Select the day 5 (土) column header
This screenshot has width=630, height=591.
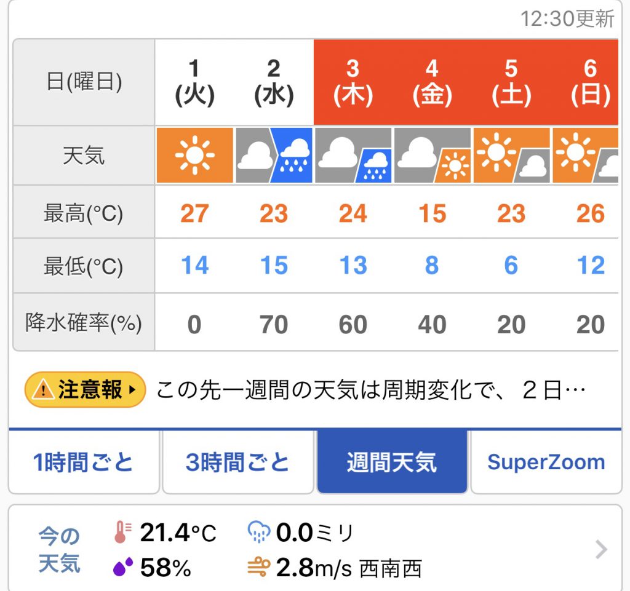tap(511, 82)
